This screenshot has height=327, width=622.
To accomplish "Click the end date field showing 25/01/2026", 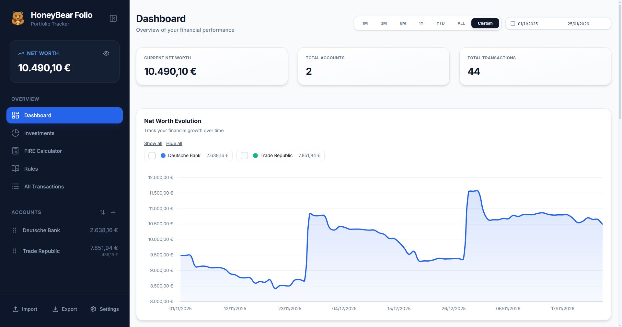I will (x=579, y=23).
